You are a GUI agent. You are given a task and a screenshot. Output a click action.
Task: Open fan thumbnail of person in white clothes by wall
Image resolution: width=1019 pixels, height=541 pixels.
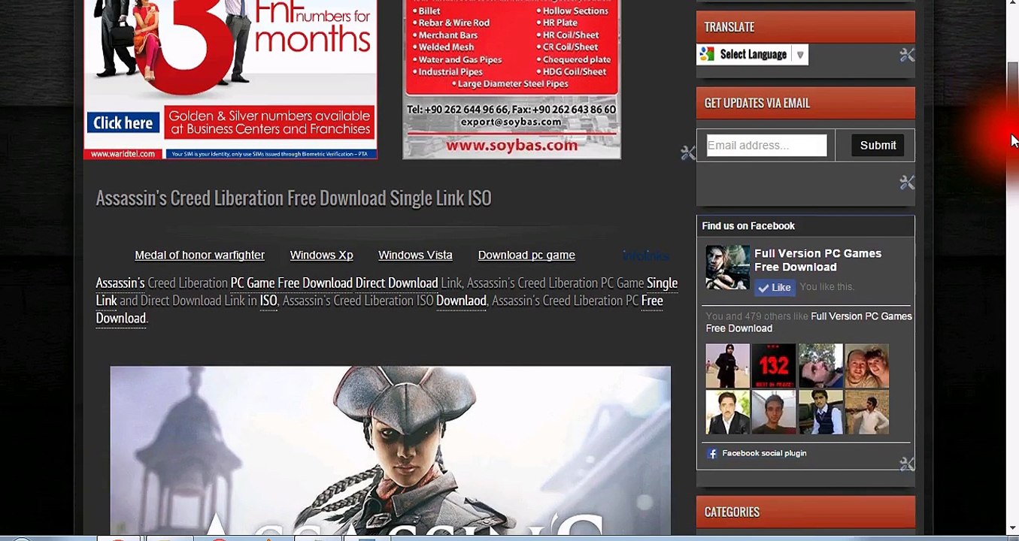click(867, 412)
